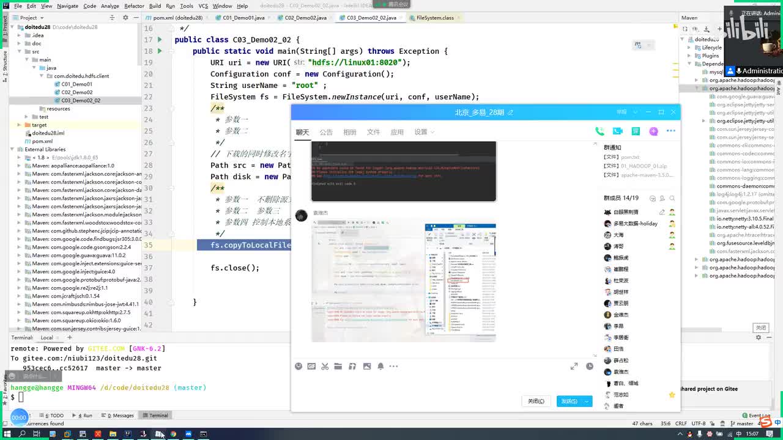This screenshot has width=783, height=440.
Task: Start a voice call in chat window
Action: pyautogui.click(x=599, y=131)
